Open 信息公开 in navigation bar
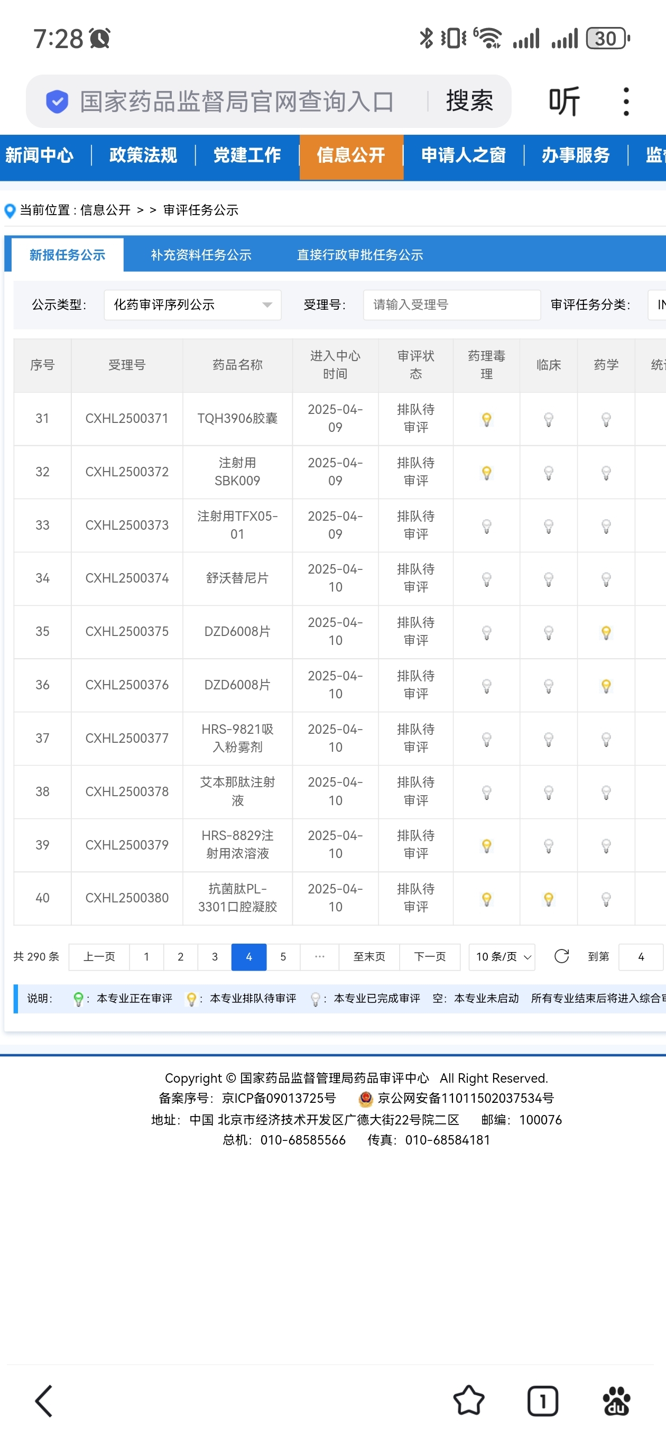666x1438 pixels. coord(351,157)
